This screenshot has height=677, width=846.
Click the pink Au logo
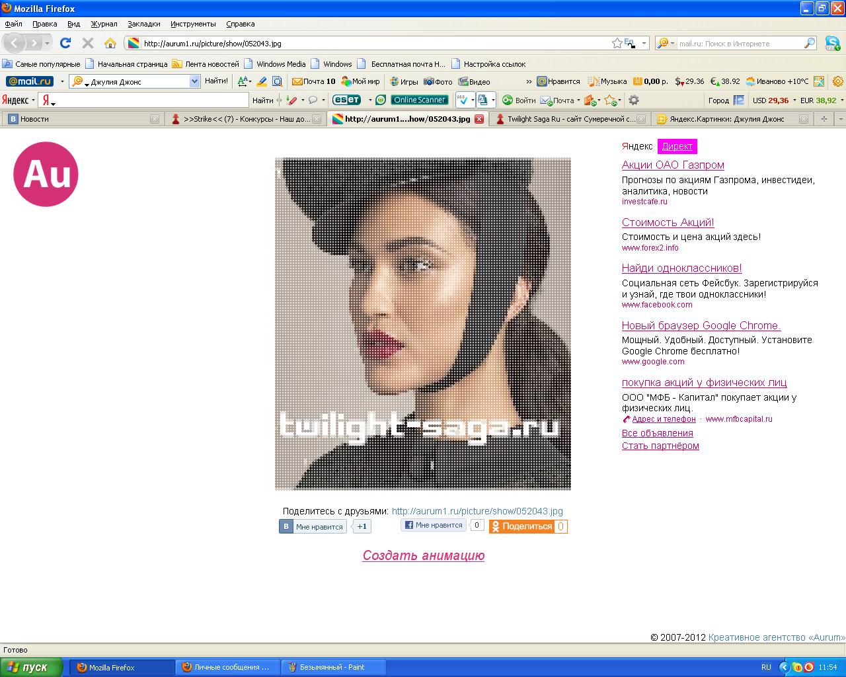point(46,174)
